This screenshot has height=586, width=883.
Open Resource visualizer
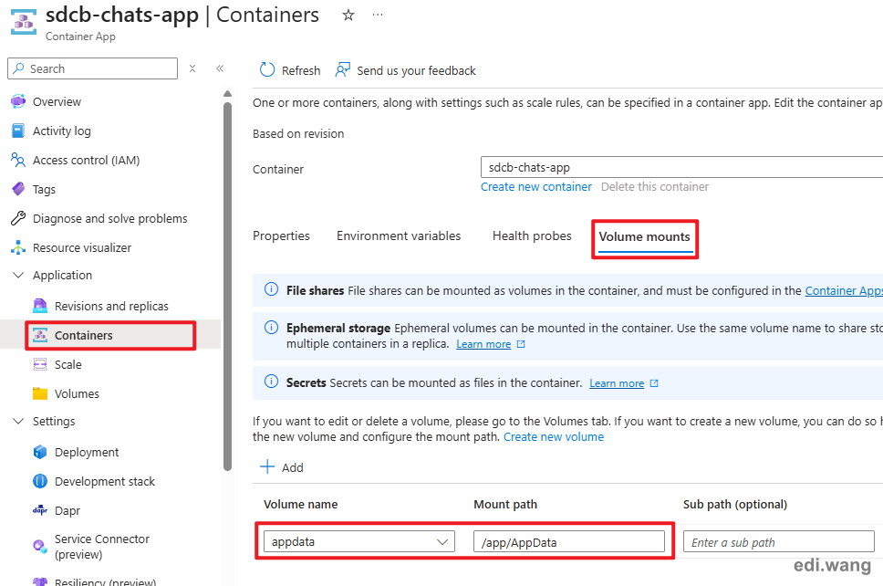pos(82,248)
